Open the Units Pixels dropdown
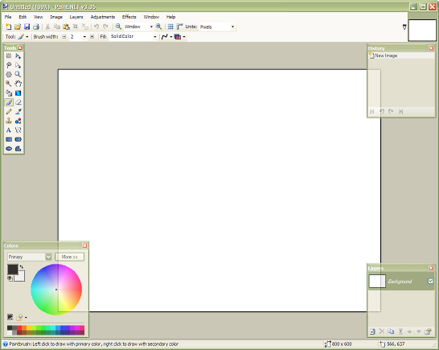The width and height of the screenshot is (439, 350). click(x=232, y=27)
